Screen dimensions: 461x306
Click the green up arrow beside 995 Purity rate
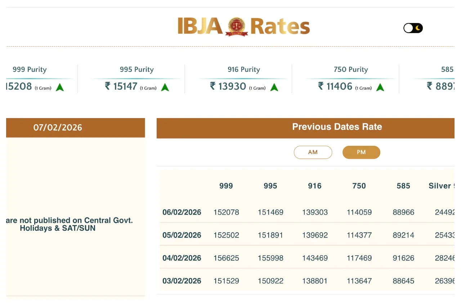click(165, 86)
